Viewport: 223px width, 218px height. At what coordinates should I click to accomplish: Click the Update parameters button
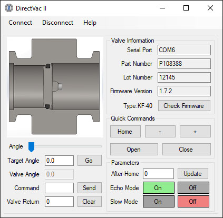click(193, 174)
